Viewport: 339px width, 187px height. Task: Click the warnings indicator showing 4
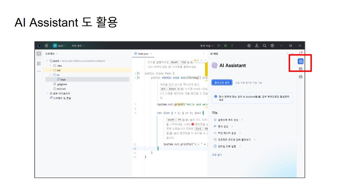[x=196, y=60]
